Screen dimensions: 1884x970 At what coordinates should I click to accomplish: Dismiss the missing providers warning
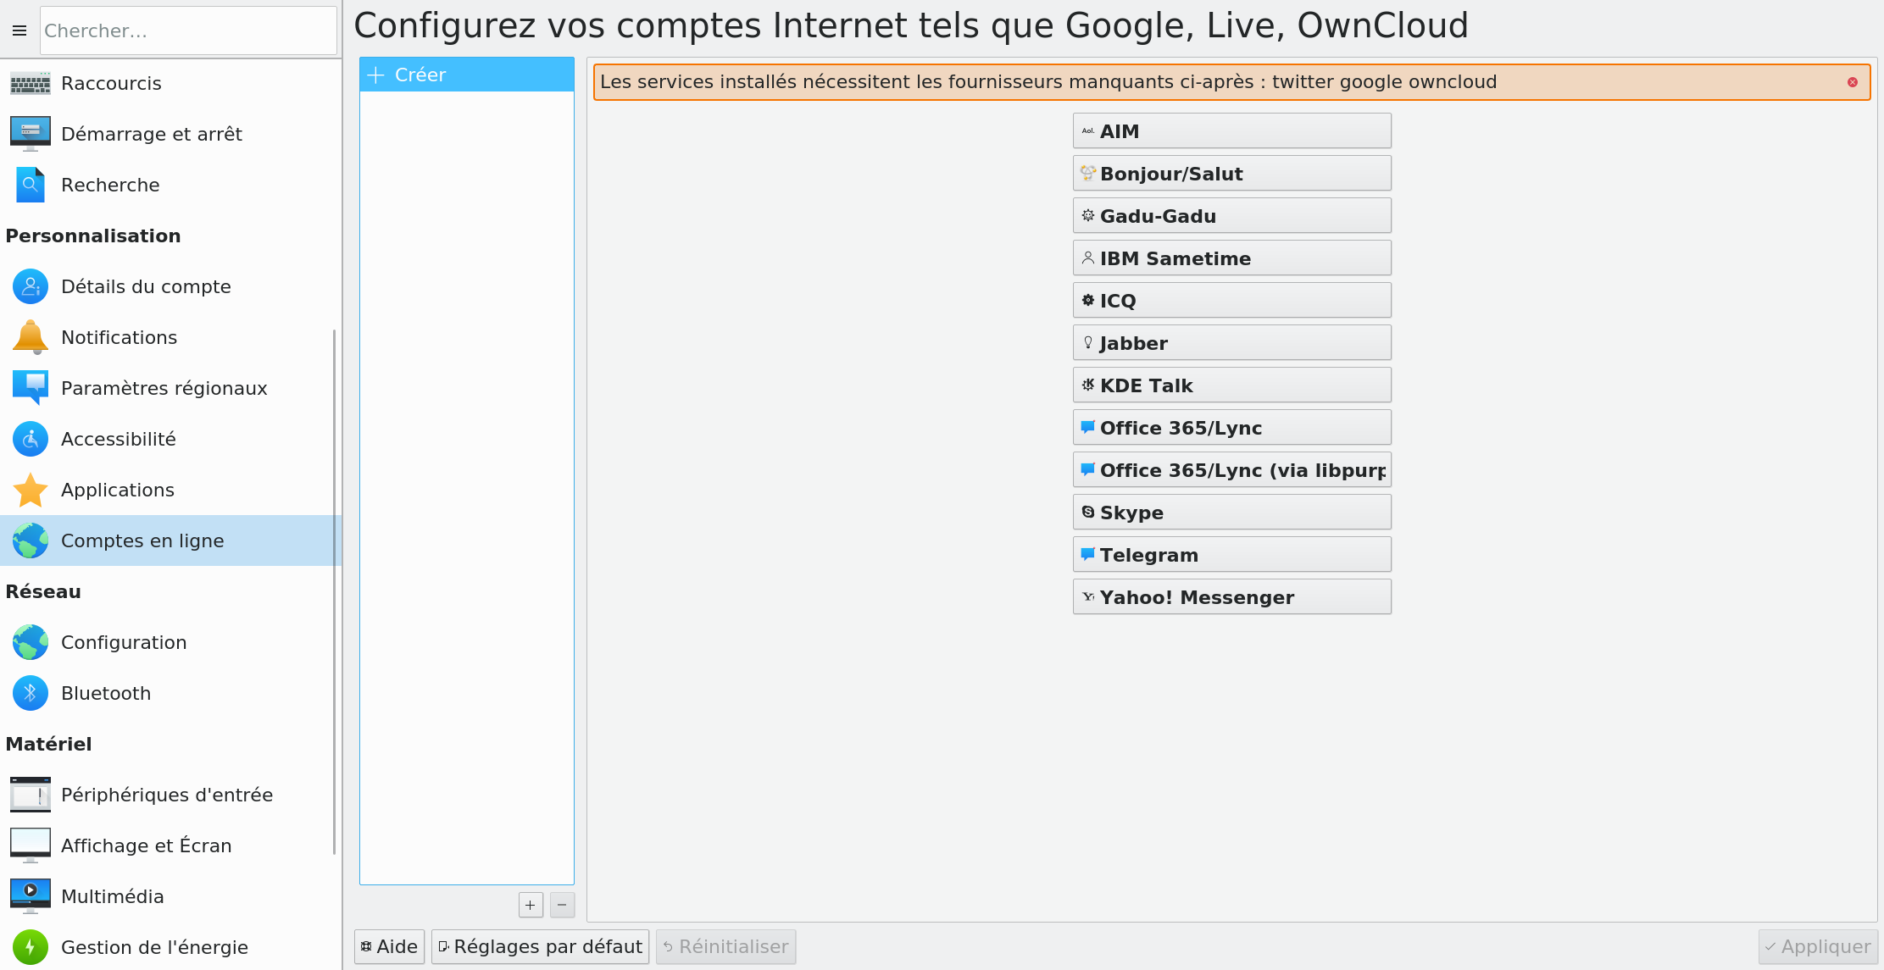tap(1853, 82)
